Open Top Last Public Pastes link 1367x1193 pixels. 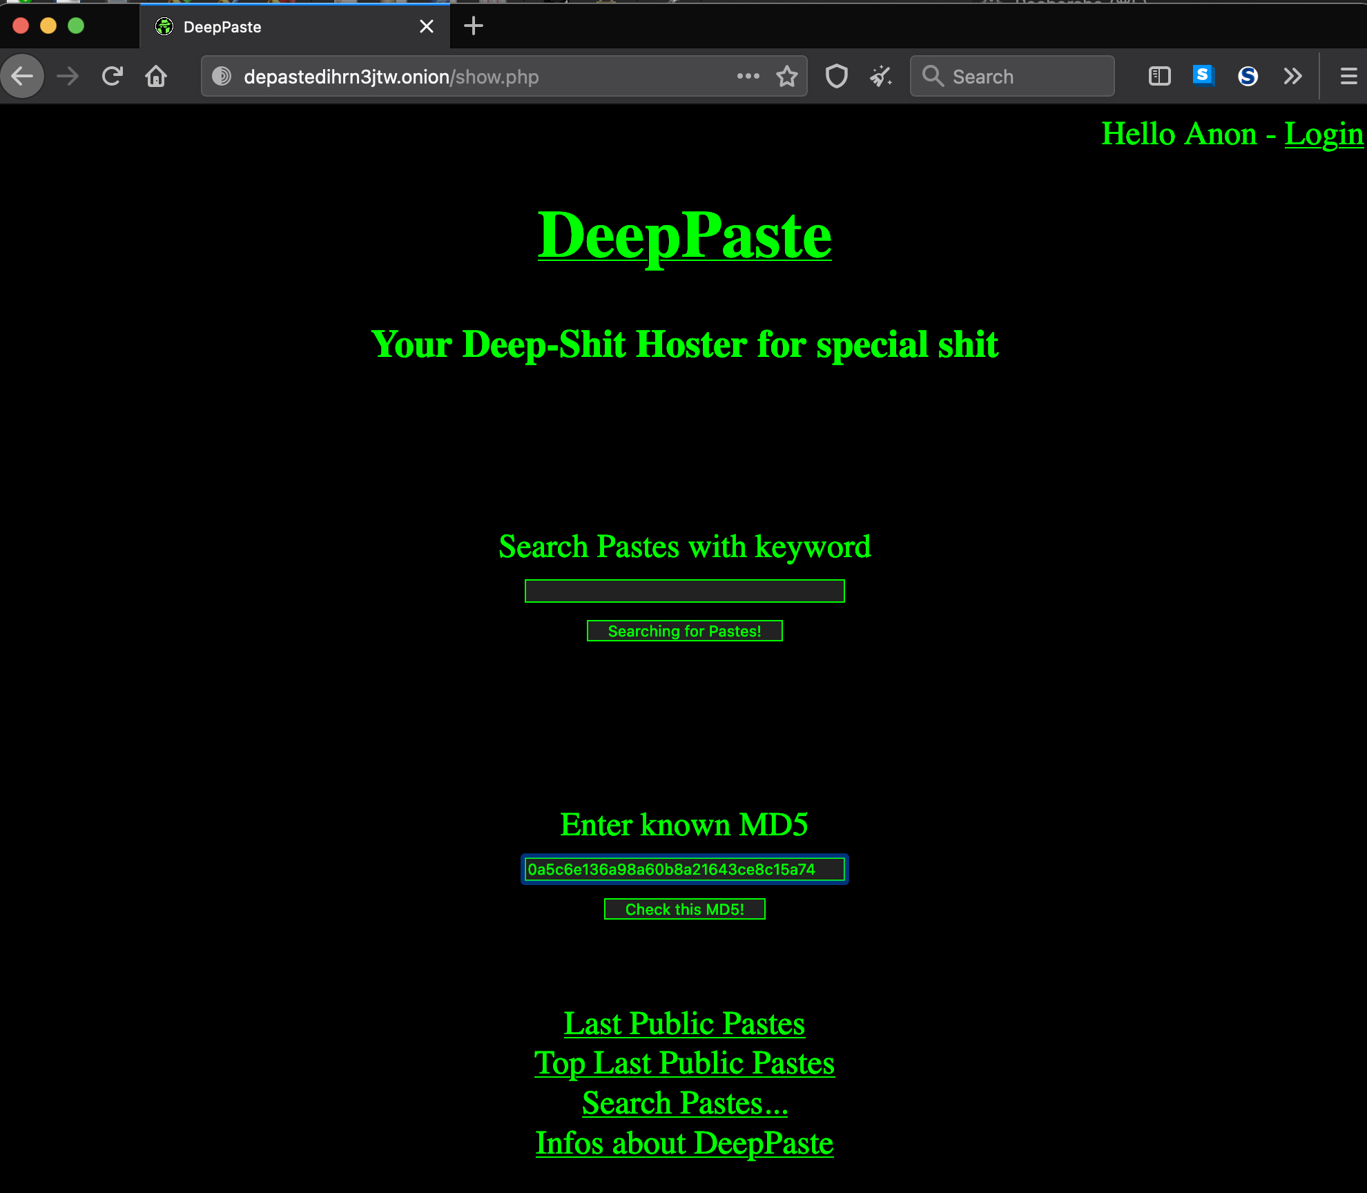(685, 1063)
